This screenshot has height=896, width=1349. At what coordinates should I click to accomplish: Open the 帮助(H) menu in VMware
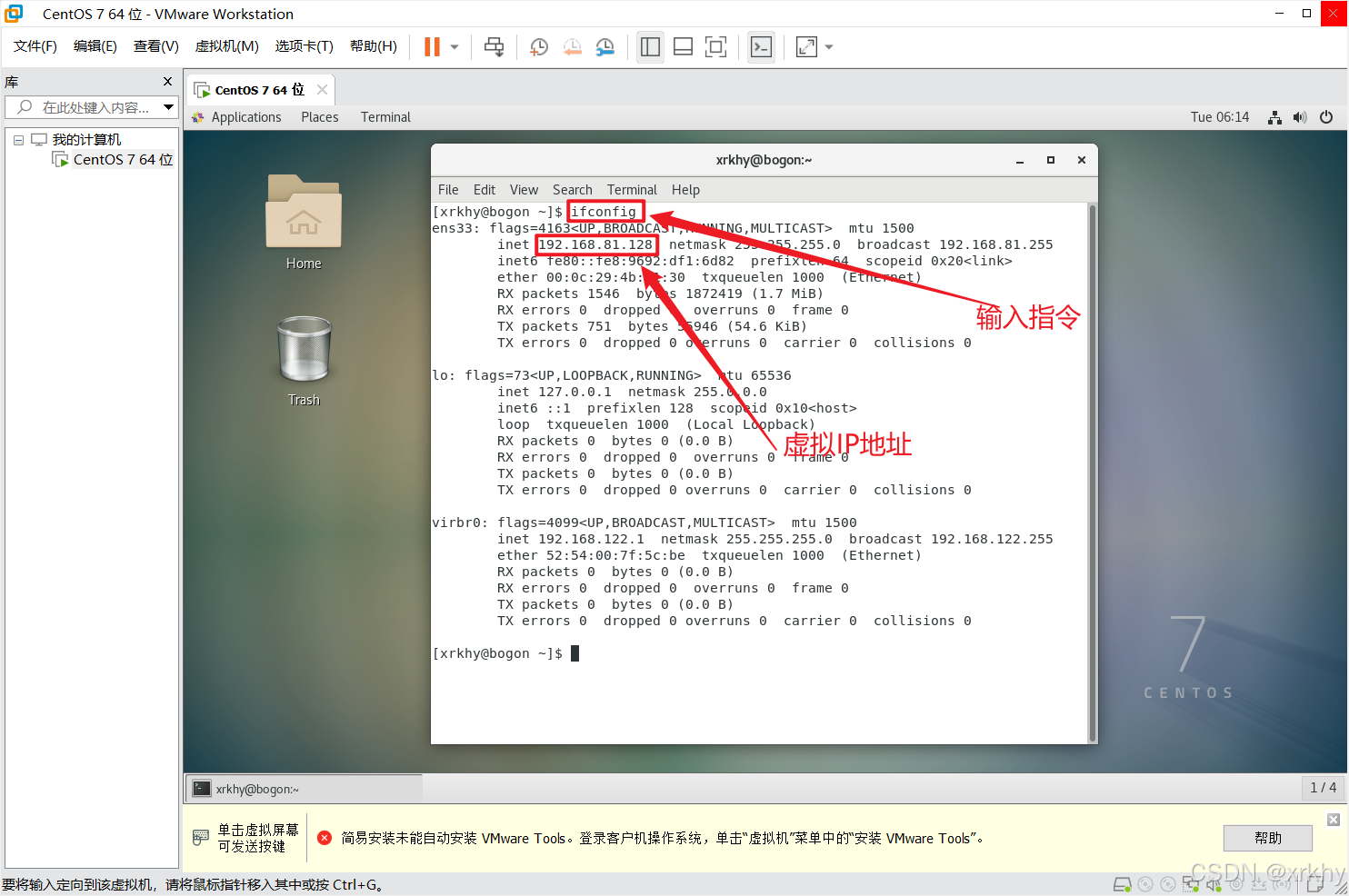click(x=374, y=46)
